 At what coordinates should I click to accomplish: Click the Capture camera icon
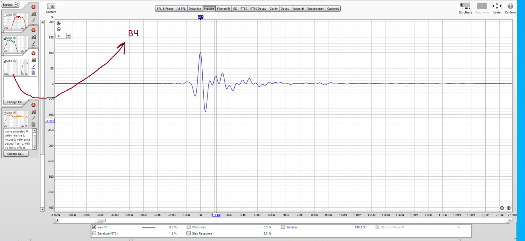51,6
